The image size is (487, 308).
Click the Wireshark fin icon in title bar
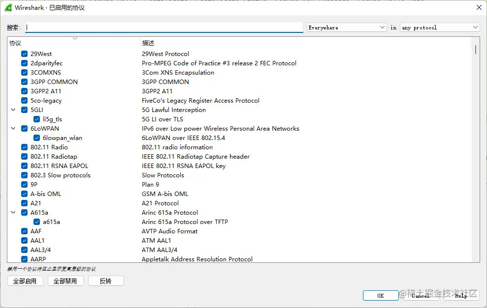click(x=8, y=8)
